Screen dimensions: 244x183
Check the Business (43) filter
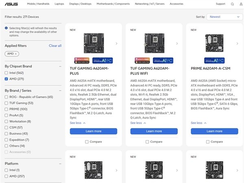6,134
